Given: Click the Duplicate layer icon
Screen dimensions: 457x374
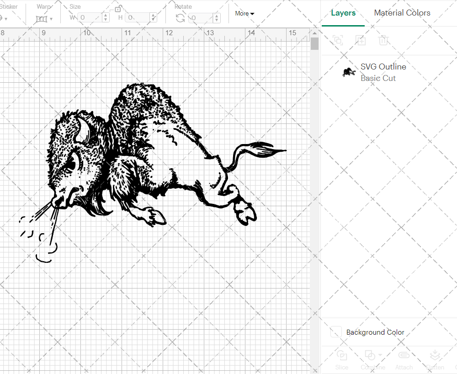Looking at the screenshot, I should [x=361, y=40].
